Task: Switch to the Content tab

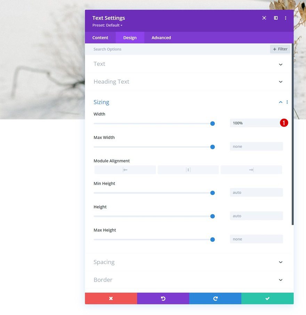Action: [x=100, y=37]
